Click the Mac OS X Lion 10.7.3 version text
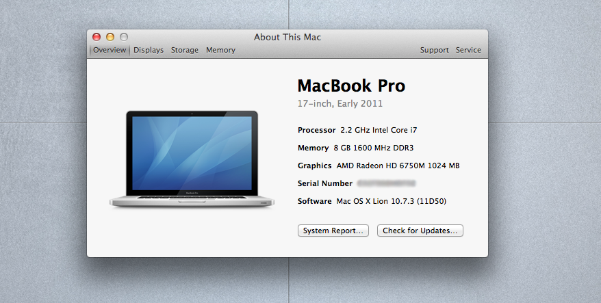 [x=392, y=201]
